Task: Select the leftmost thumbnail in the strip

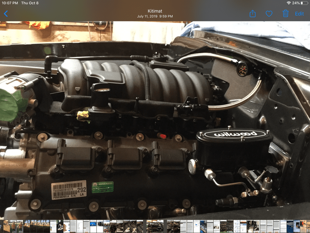Action: [x=2, y=226]
